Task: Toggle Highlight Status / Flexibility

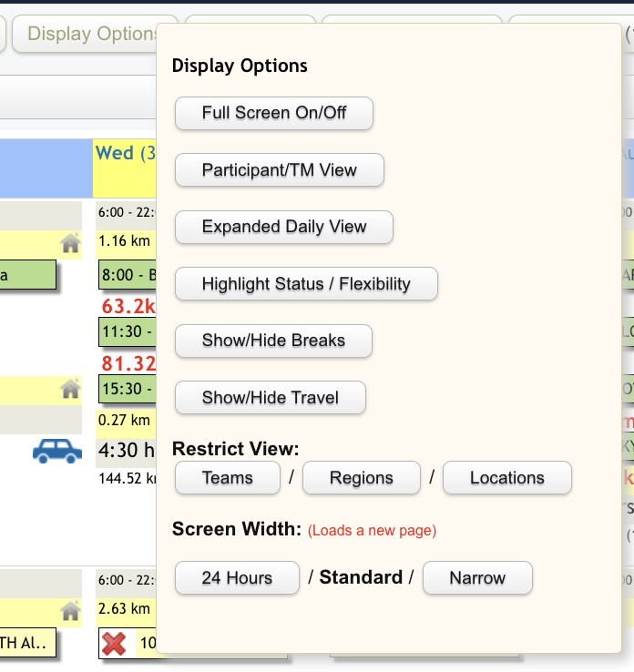Action: 306,284
